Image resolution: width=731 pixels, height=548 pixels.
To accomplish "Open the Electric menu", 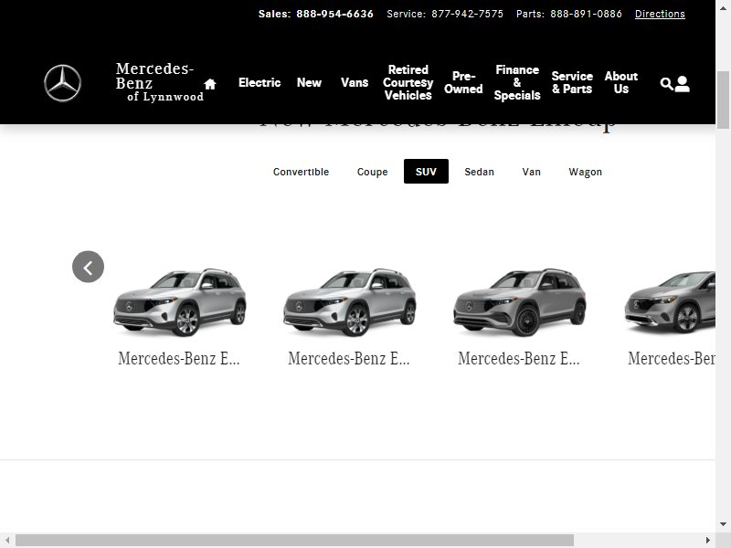I will (x=260, y=82).
